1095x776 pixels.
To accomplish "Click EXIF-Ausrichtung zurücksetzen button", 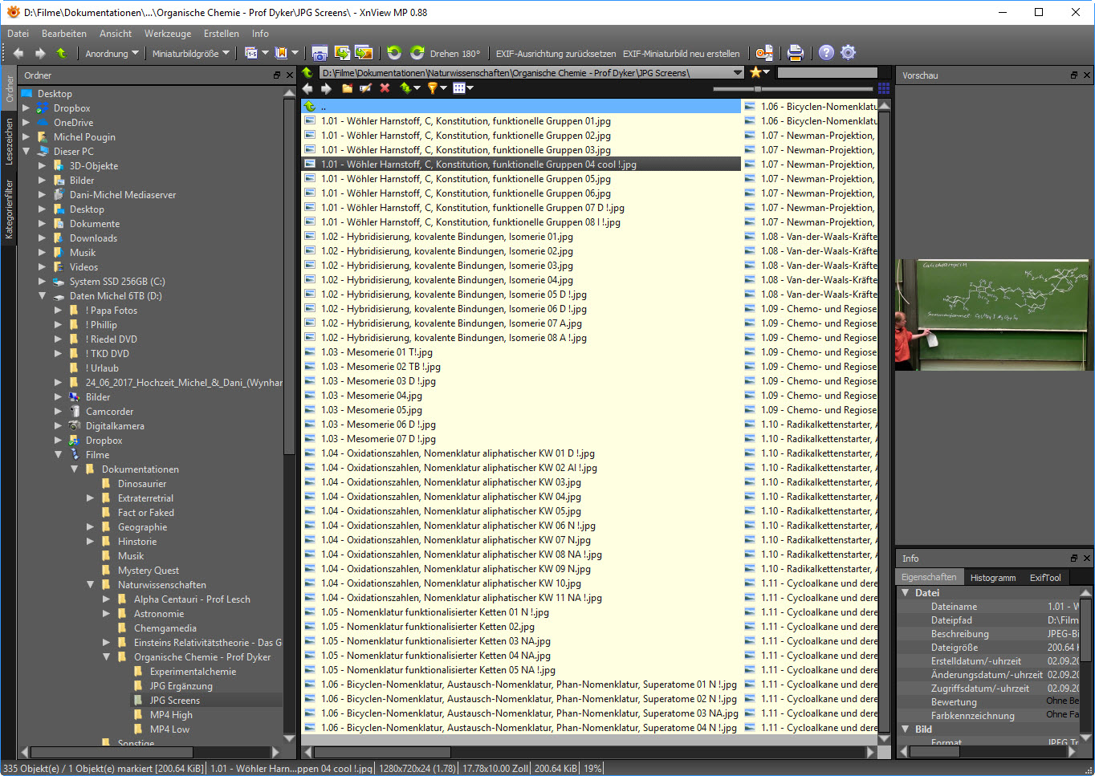I will coord(556,54).
